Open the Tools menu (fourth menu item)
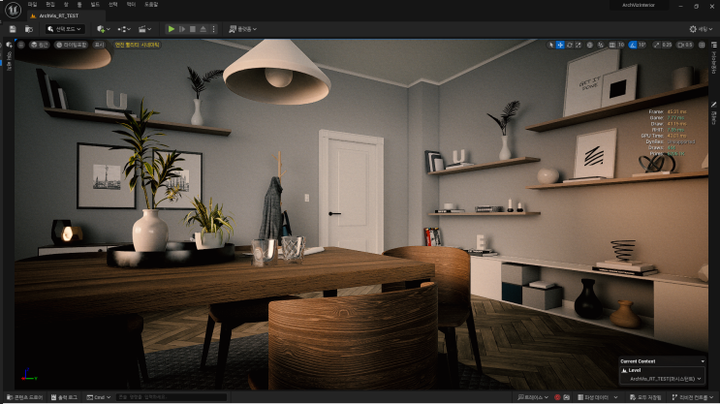Image resolution: width=720 pixels, height=404 pixels. click(79, 5)
